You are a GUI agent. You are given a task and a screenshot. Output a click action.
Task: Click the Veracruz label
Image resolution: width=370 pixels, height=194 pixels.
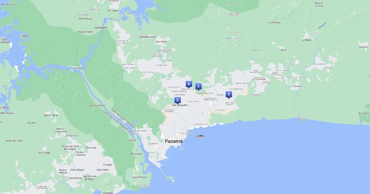click(x=108, y=192)
